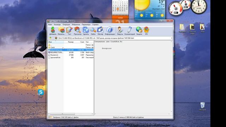
Task: Open the Операции menu
Action: [66, 25]
